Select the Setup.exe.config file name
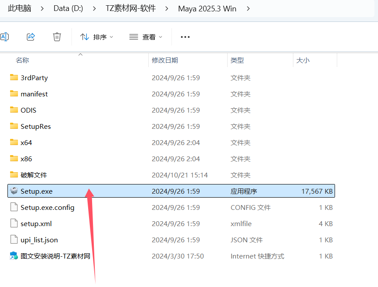The image size is (378, 287). click(47, 208)
